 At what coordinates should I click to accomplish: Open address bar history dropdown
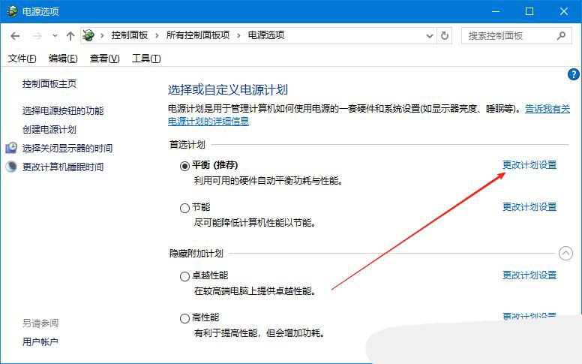point(430,36)
